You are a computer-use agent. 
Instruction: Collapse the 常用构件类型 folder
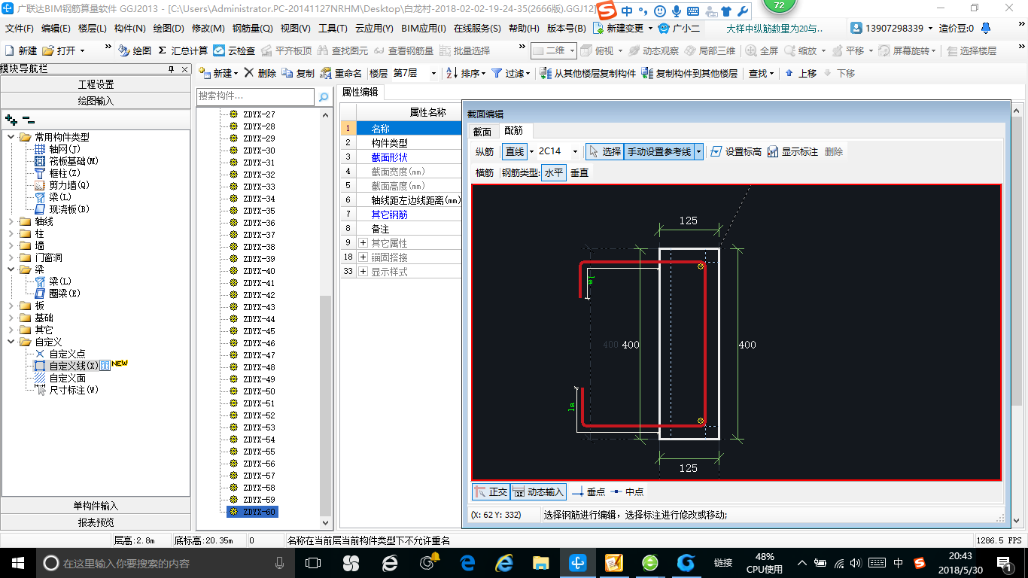click(11, 137)
